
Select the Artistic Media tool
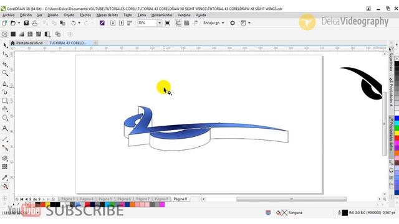5,92
